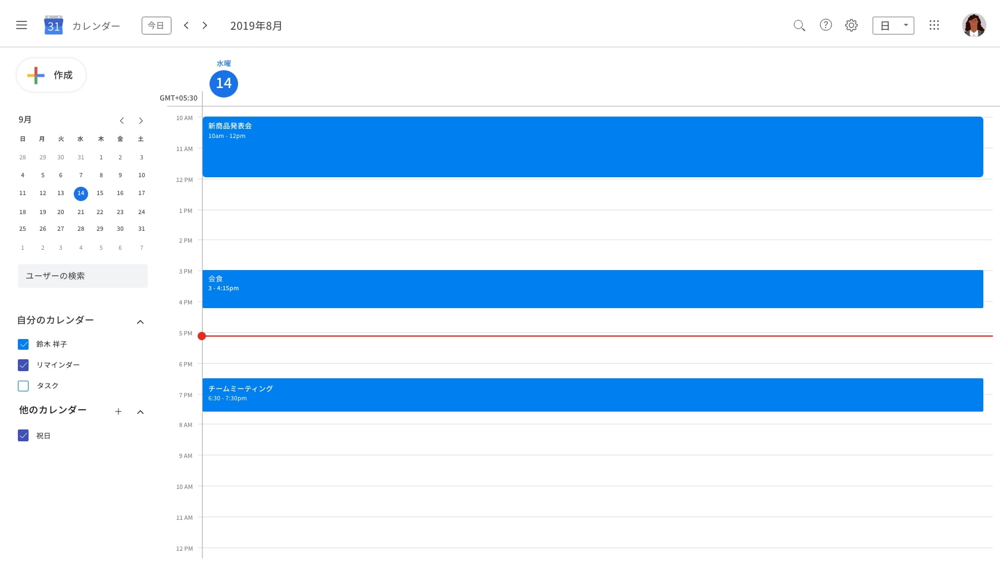The image size is (1000, 571).
Task: Toggle the 祝日 calendar checkbox
Action: pos(23,435)
